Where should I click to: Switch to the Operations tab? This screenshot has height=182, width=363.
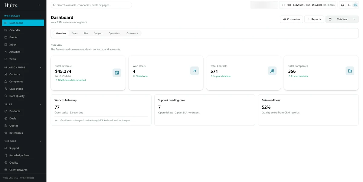point(115,33)
